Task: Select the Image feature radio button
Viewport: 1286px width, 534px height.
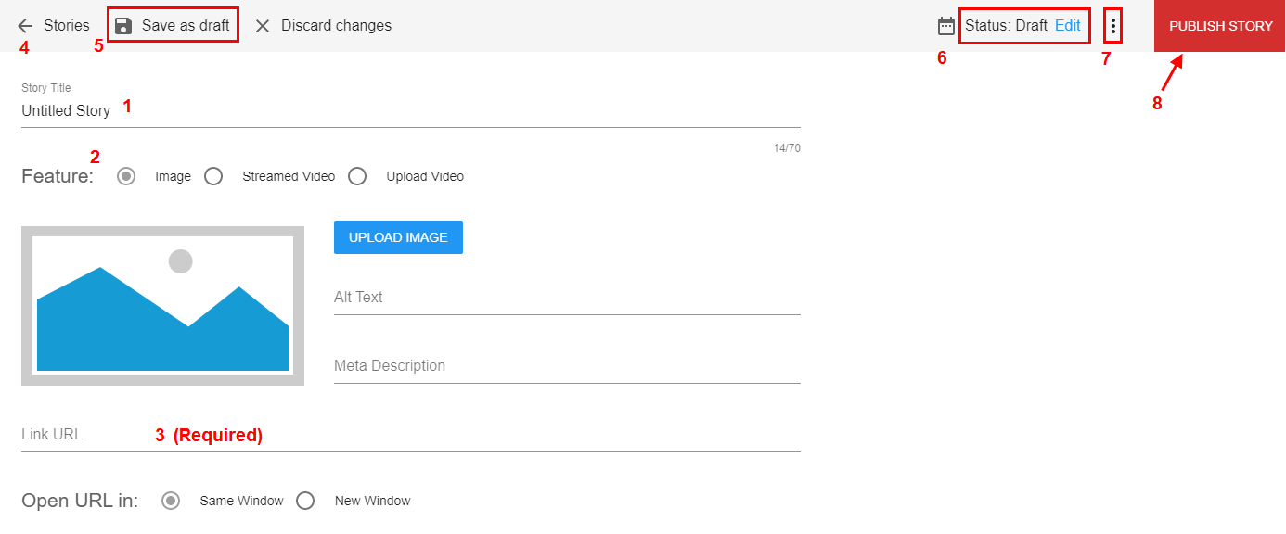Action: tap(127, 176)
